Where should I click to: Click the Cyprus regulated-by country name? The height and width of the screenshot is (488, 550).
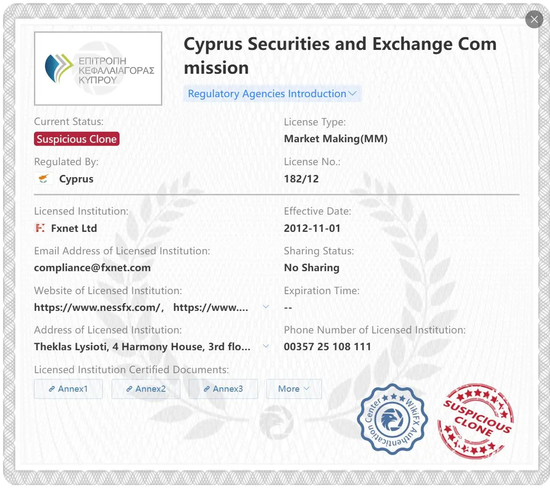point(76,179)
